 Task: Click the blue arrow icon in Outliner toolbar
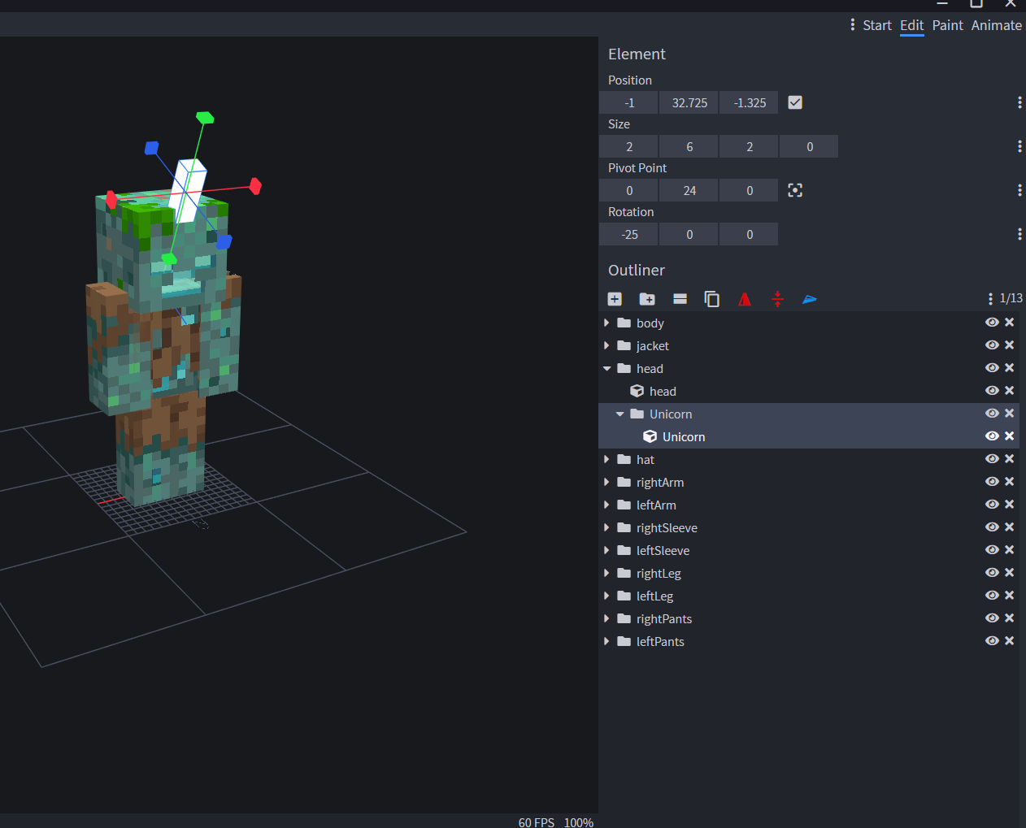pos(810,299)
